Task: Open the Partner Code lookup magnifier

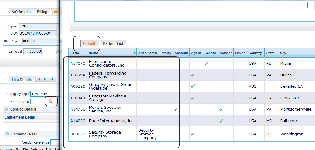Action: pos(51,102)
